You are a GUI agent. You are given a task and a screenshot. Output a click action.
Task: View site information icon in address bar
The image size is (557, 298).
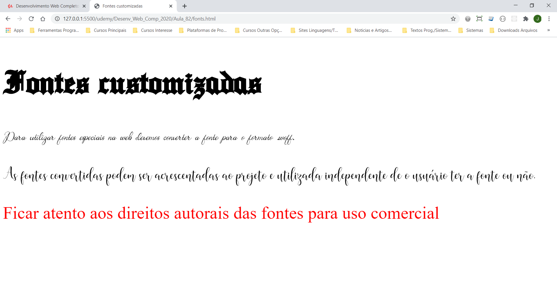click(57, 19)
